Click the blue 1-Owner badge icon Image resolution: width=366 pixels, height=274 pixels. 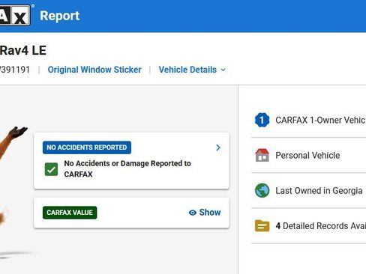(x=262, y=120)
